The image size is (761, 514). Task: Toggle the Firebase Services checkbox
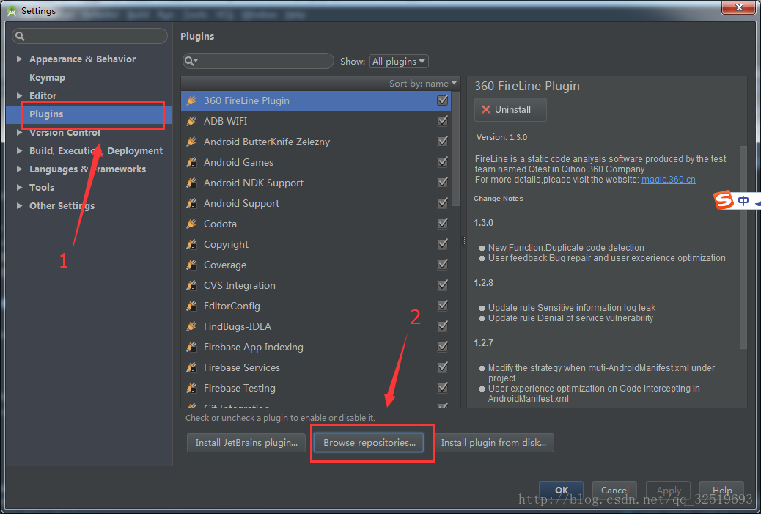[x=443, y=367]
